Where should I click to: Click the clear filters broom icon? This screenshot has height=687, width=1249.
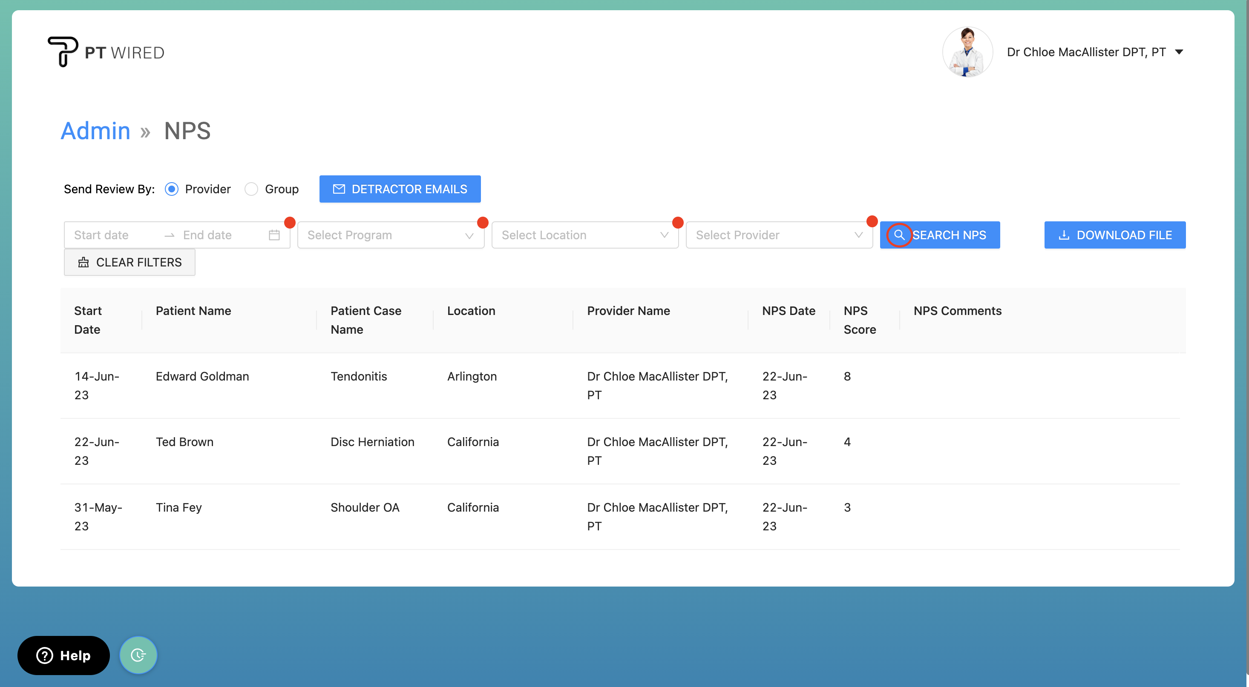(x=83, y=262)
